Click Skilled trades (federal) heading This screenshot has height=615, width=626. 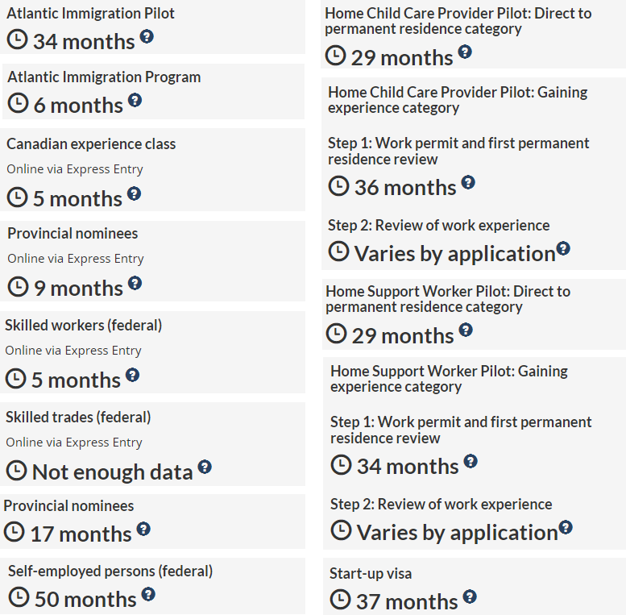click(78, 418)
